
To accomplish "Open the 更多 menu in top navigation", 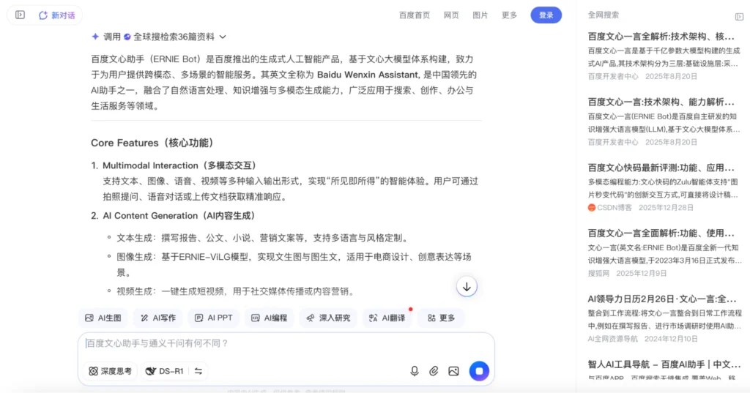I will point(510,15).
